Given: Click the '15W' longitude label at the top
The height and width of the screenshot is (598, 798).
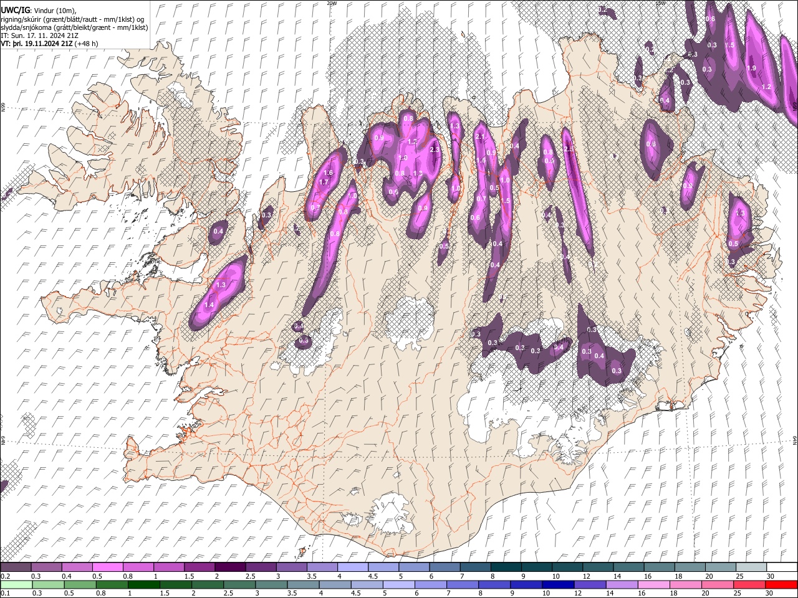Looking at the screenshot, I should (661, 3).
